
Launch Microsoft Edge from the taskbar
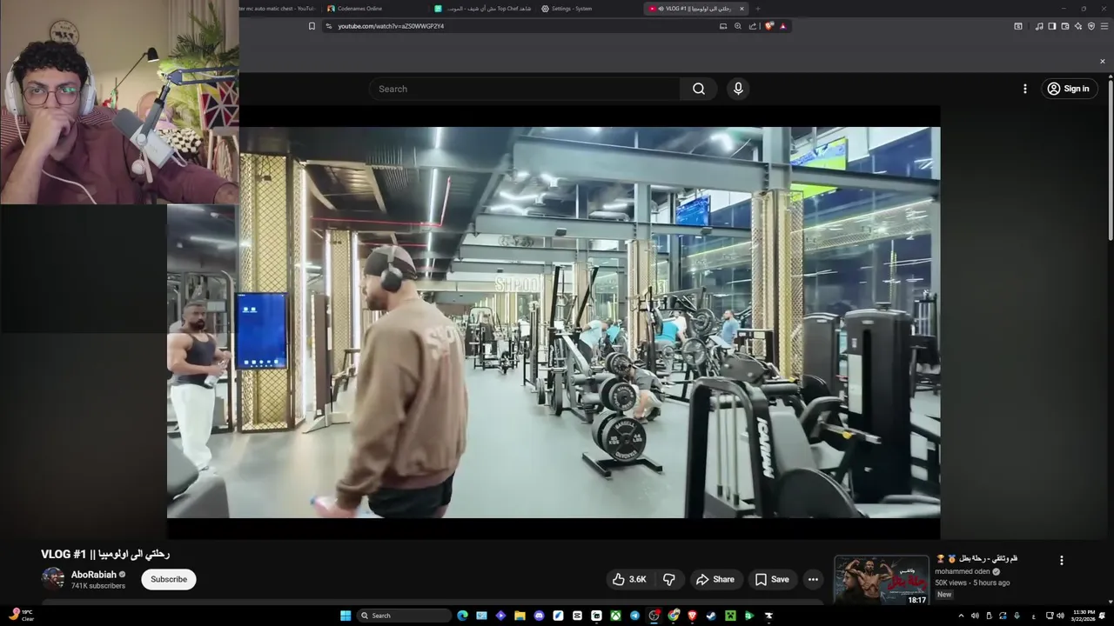462,616
